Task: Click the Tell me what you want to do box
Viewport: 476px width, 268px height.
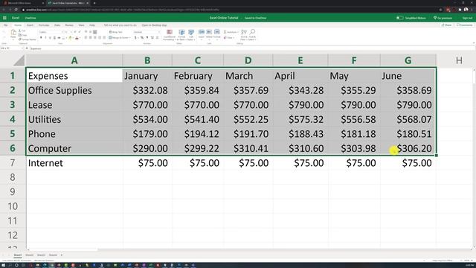Action: click(x=120, y=25)
